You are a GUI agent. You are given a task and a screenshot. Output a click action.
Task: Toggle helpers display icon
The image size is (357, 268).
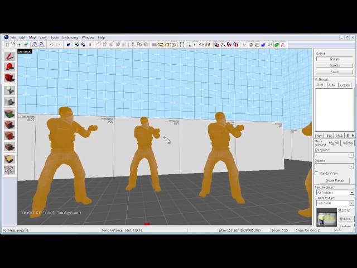coord(250,45)
